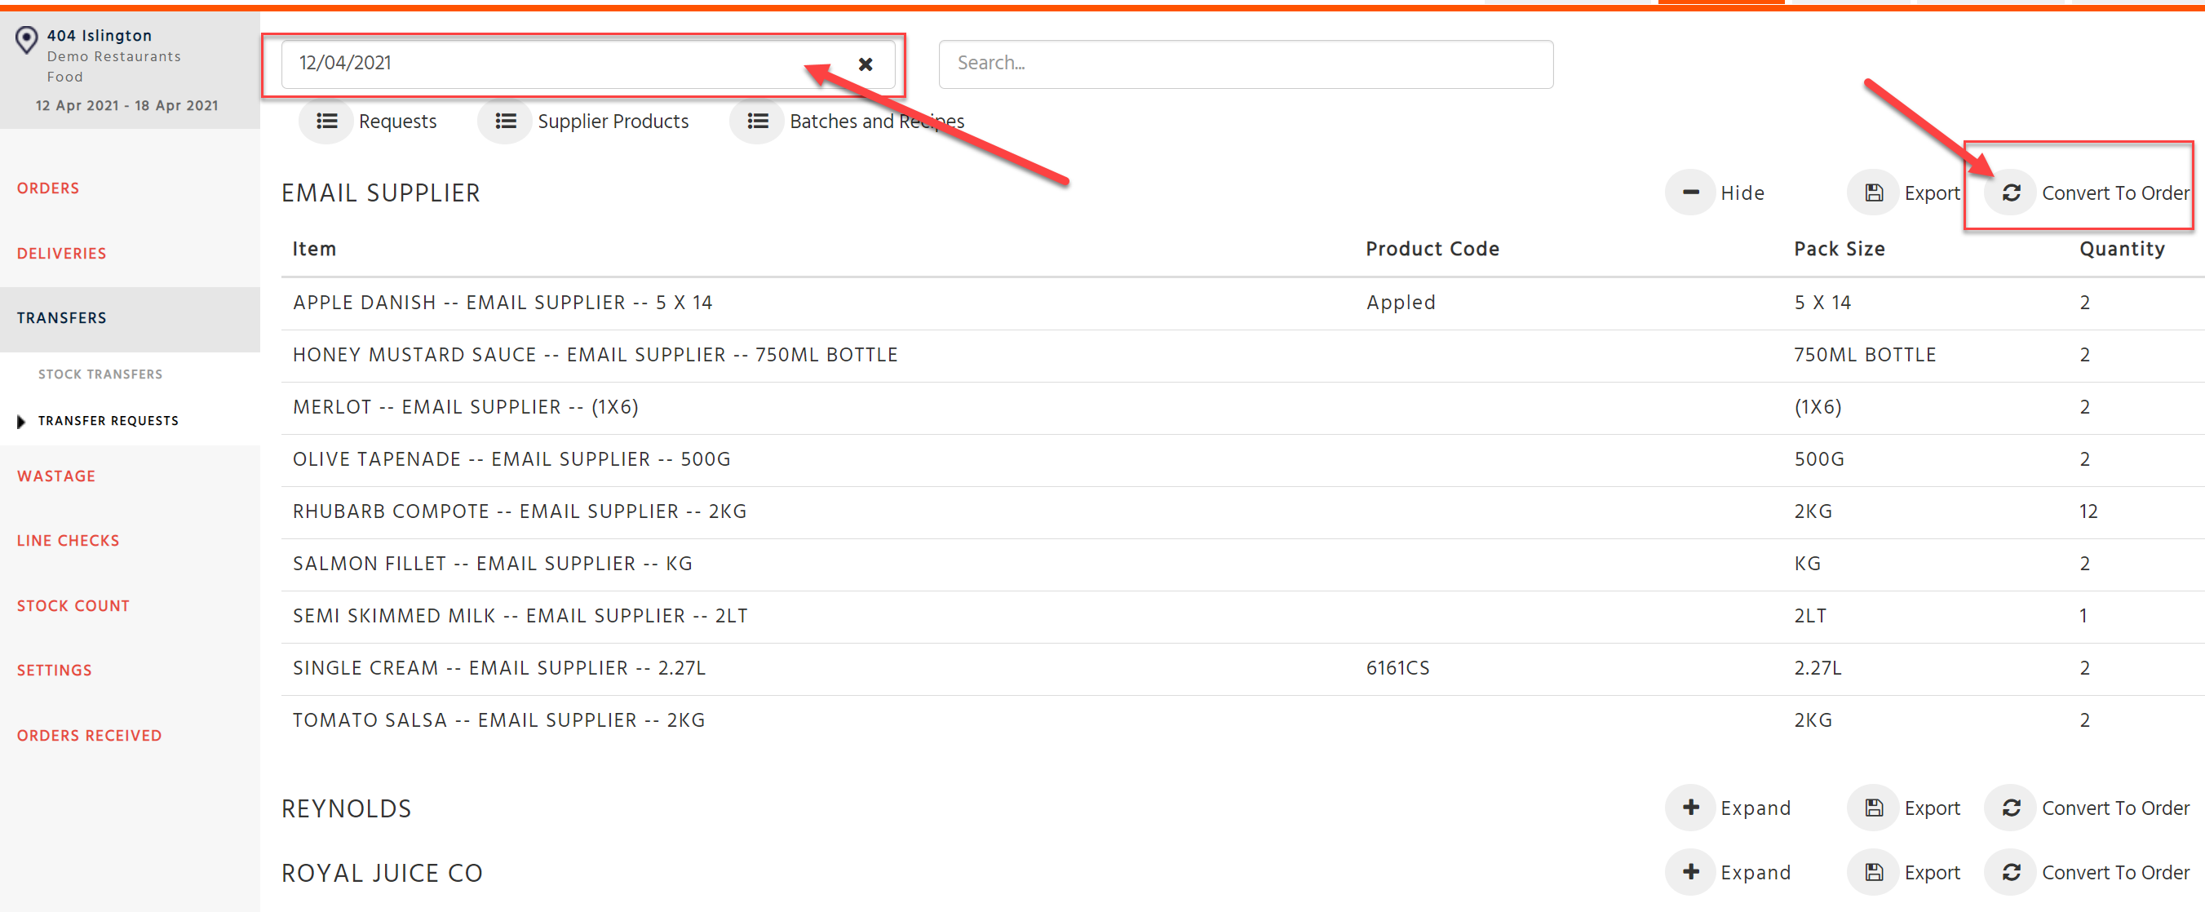Click the Pack Size column header
The height and width of the screenshot is (912, 2205).
coord(1839,249)
